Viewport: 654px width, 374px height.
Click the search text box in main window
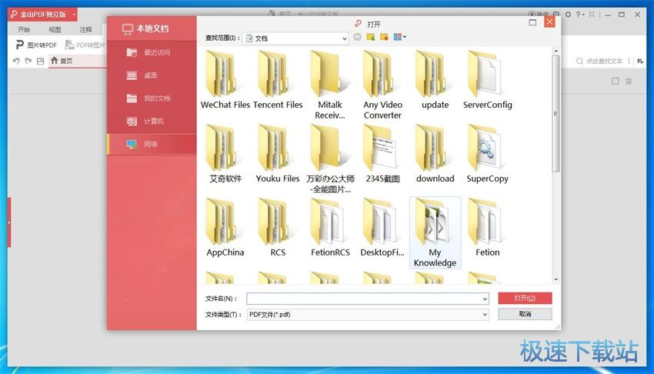pyautogui.click(x=600, y=61)
